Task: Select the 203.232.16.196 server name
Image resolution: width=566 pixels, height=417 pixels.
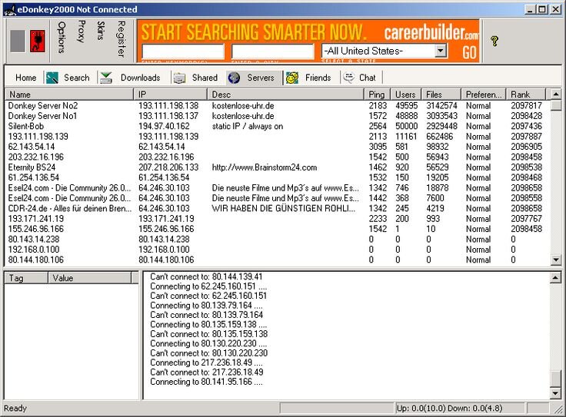Action: 35,157
